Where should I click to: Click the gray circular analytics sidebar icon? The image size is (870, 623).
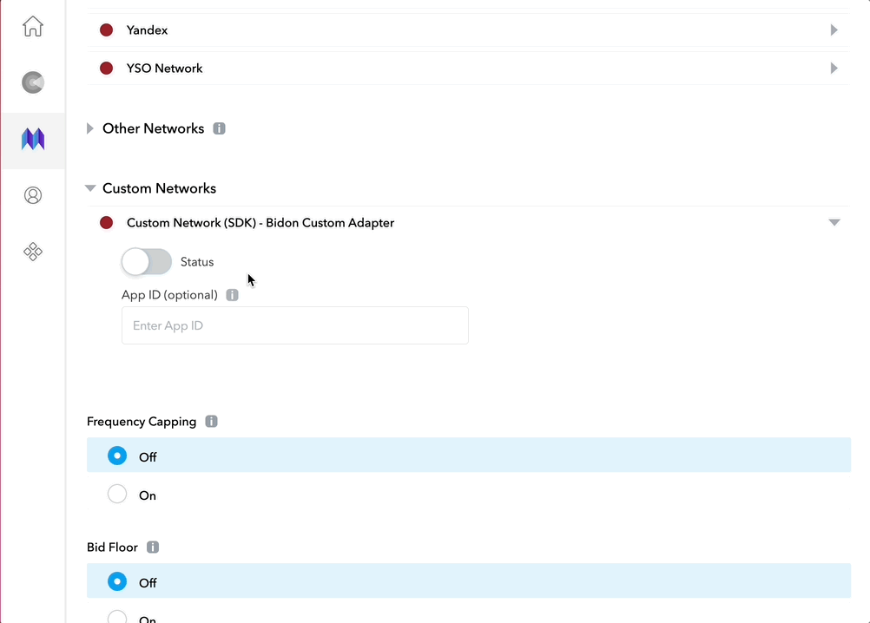33,82
